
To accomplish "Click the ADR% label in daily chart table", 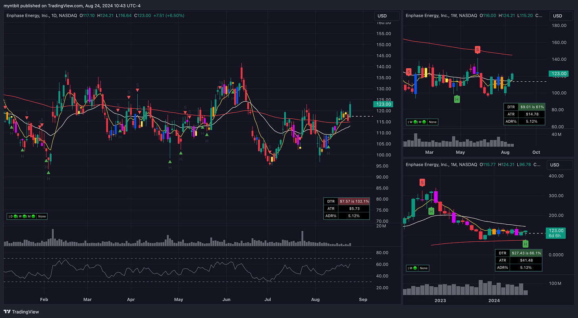I will coord(331,216).
